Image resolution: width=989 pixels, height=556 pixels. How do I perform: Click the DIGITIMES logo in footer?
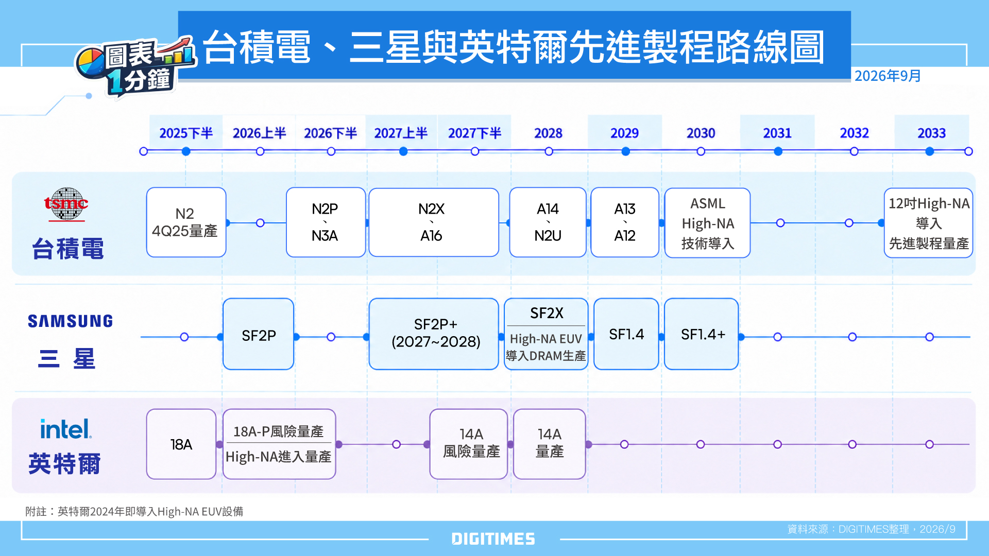(x=493, y=539)
